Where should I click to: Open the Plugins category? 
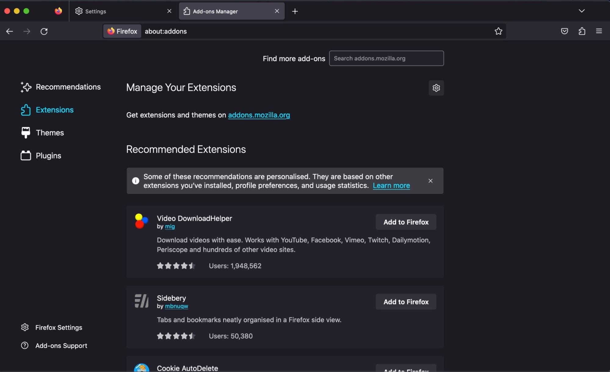tap(41, 155)
